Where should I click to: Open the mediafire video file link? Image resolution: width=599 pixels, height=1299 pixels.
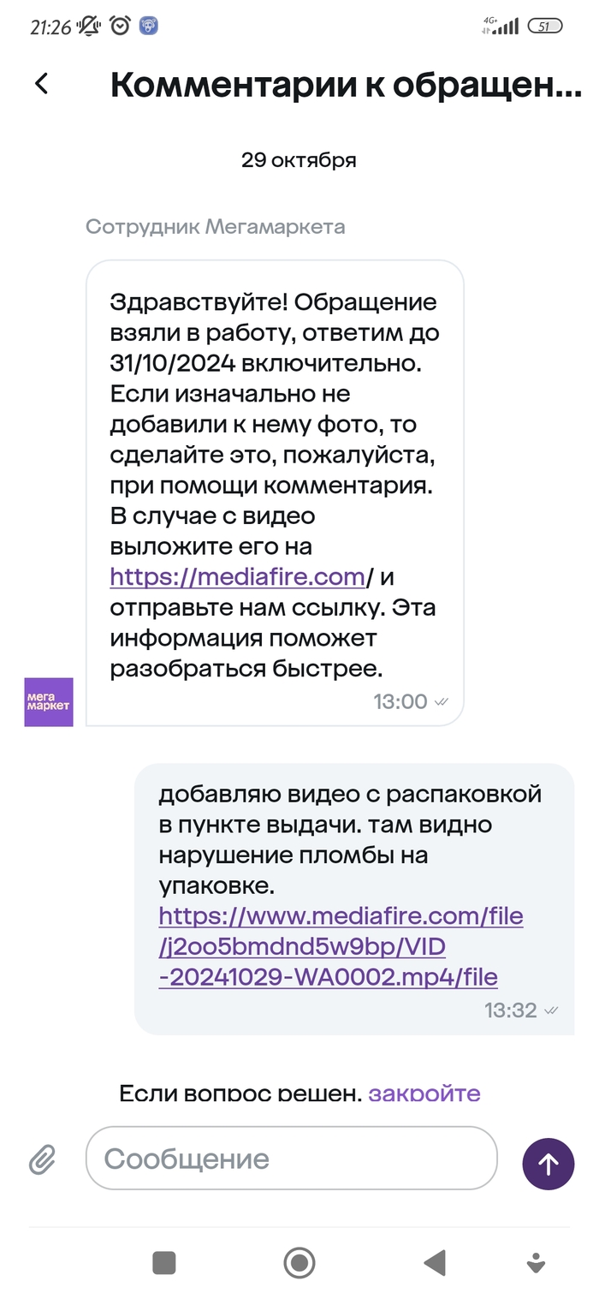(x=341, y=947)
